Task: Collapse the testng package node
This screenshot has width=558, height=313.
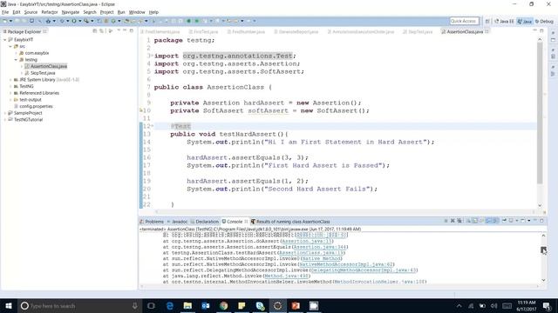Action: (16, 60)
